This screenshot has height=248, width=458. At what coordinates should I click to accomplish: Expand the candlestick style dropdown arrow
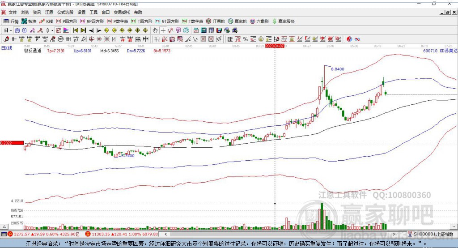tap(52, 30)
